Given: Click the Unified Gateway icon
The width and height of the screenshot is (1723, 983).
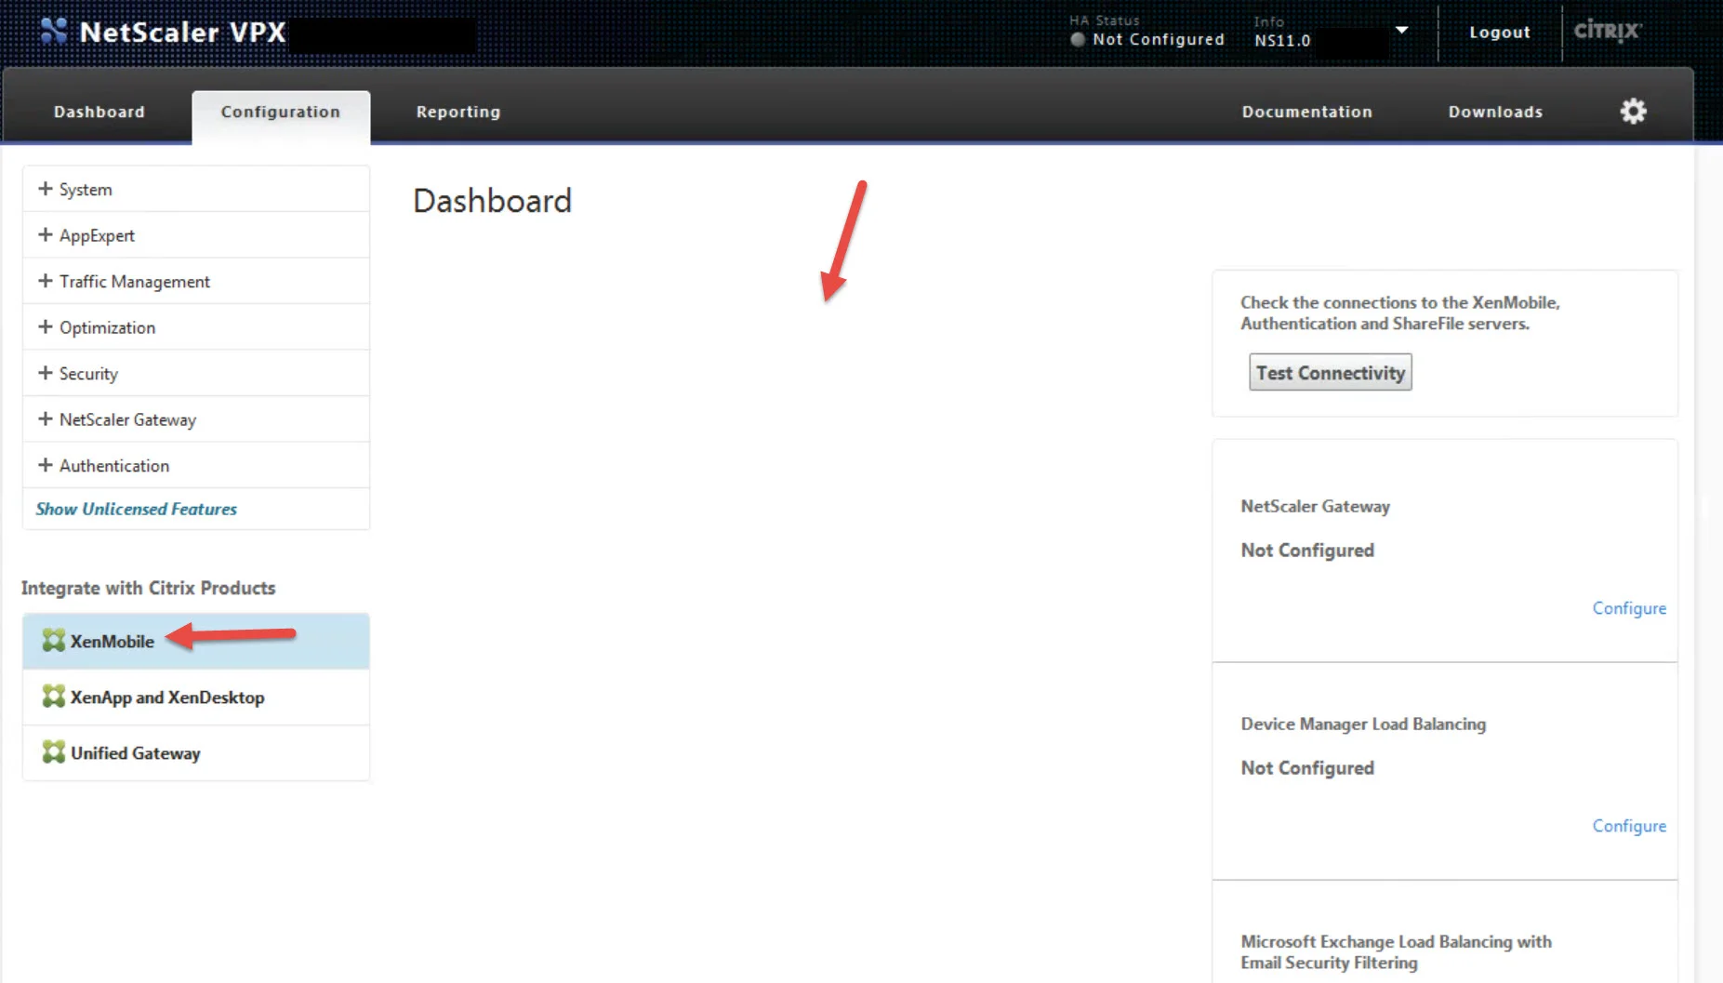Looking at the screenshot, I should point(54,752).
